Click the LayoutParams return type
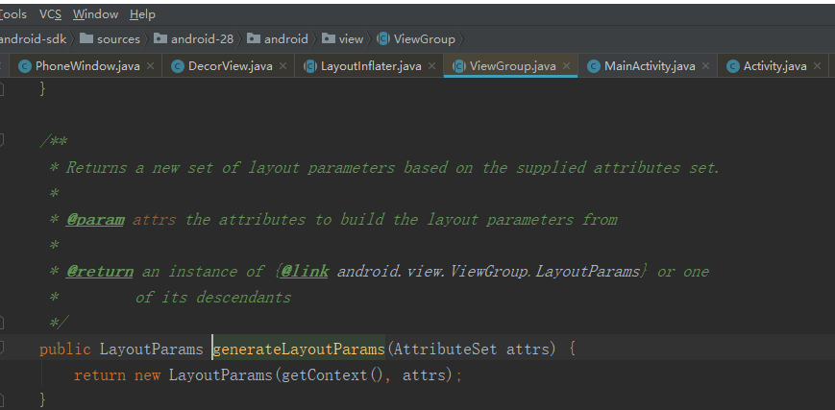 tap(152, 350)
